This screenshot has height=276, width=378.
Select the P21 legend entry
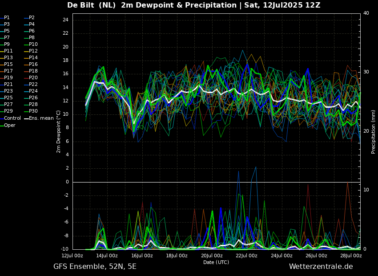point(8,85)
